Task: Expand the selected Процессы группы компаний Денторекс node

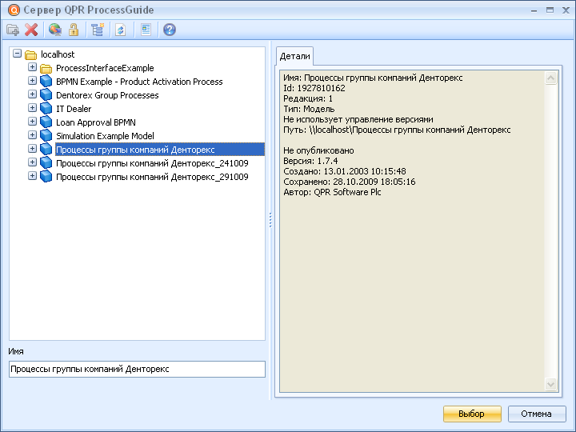Action: (x=32, y=149)
